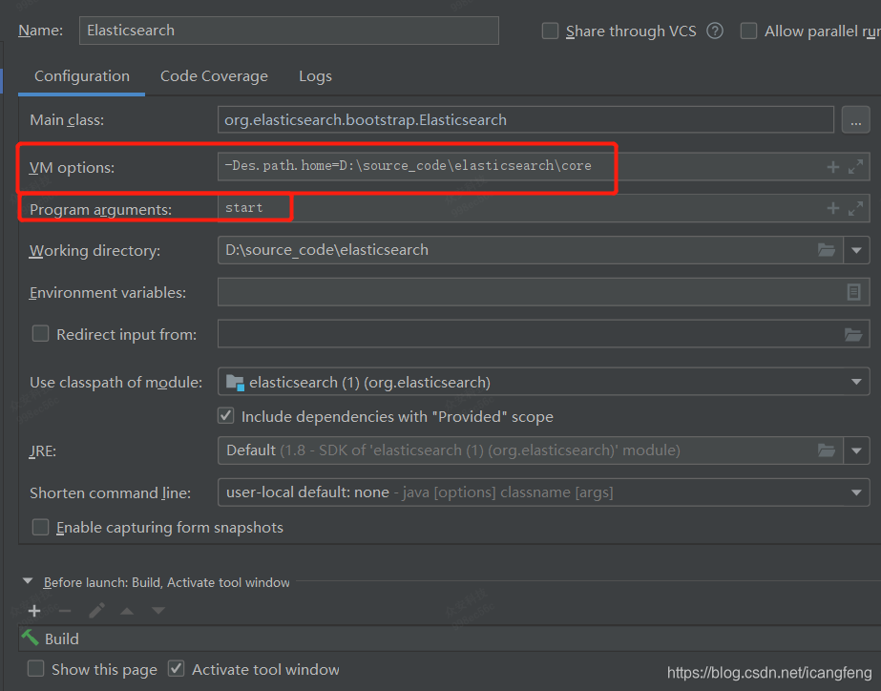Remove selected before launch task
The height and width of the screenshot is (691, 881).
65,611
